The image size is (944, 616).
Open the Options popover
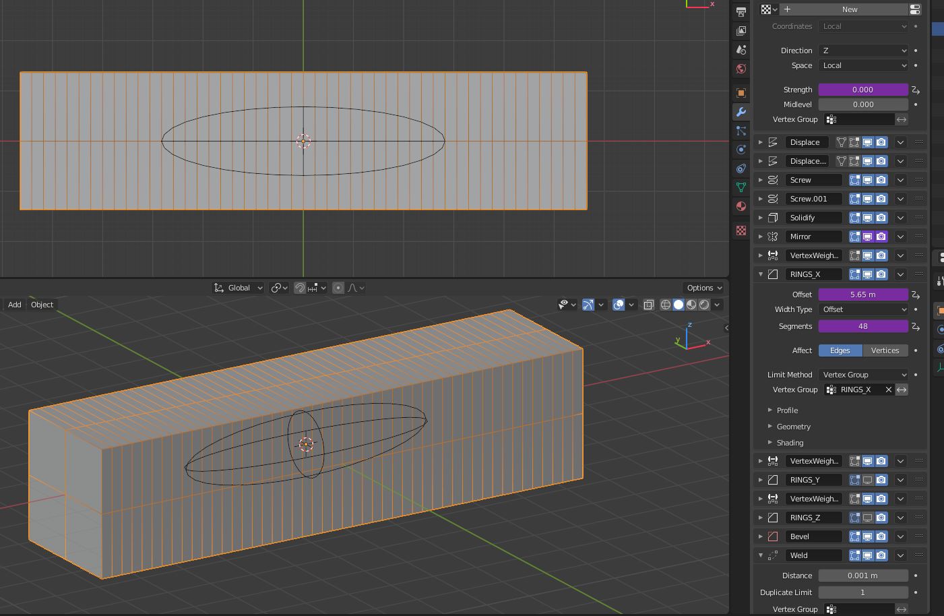tap(704, 288)
